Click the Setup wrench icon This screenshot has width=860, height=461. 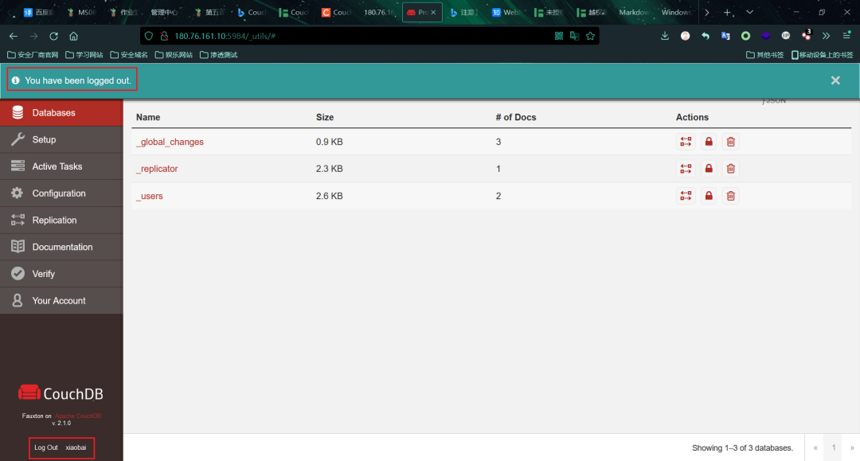coord(18,139)
